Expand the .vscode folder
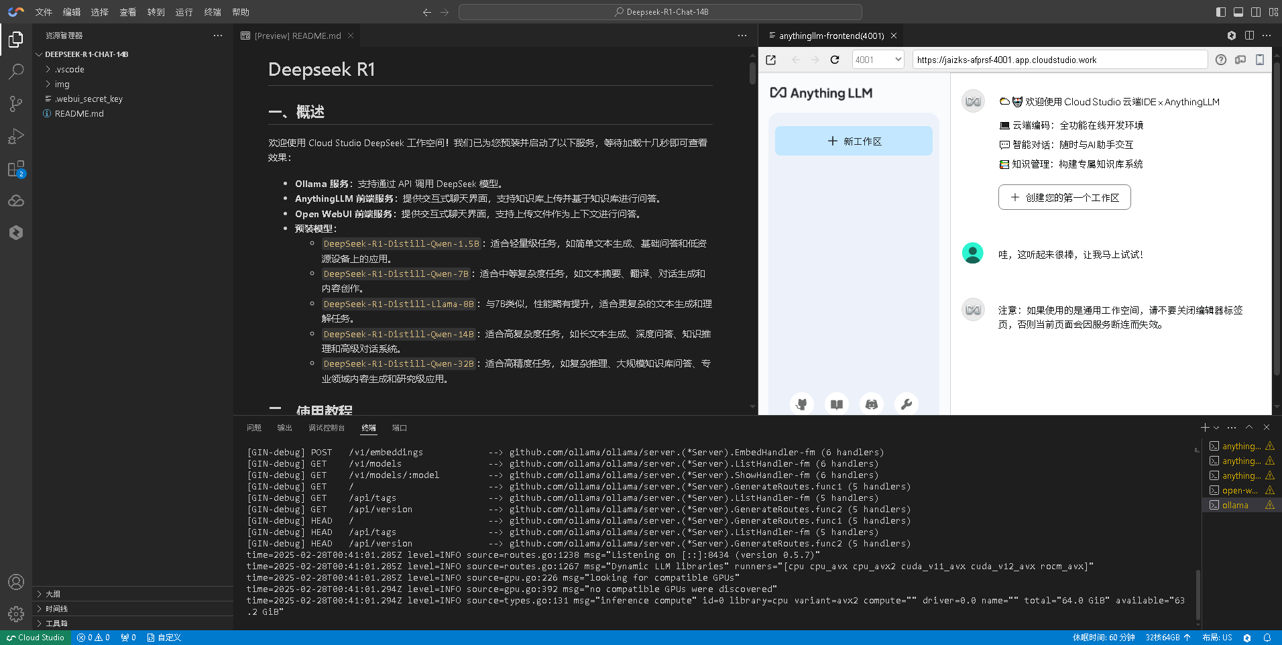Screen dimensions: 1282x645 pos(69,68)
